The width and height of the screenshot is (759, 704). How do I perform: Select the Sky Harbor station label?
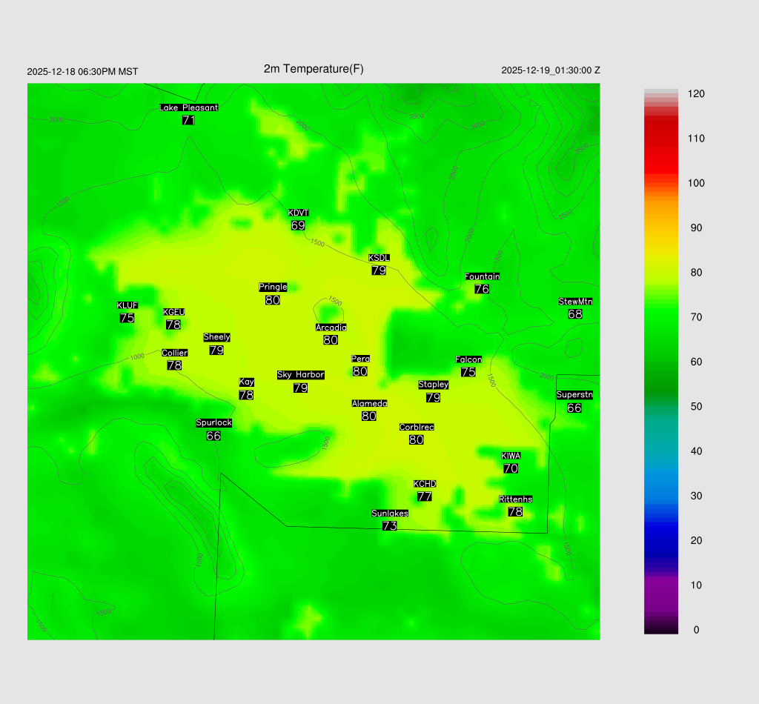click(300, 375)
